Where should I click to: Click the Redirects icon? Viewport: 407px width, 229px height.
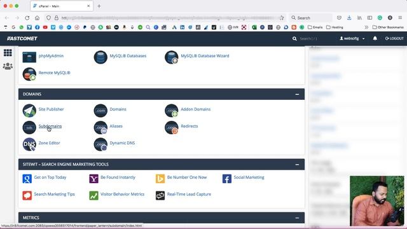[x=172, y=127]
